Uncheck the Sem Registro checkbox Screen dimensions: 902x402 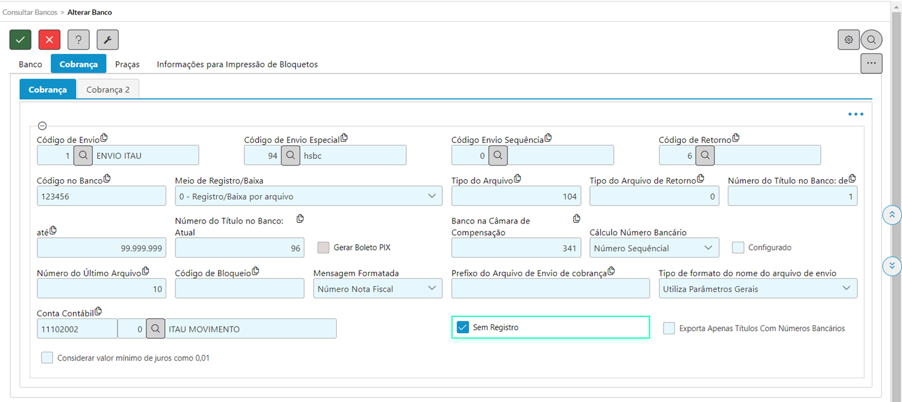[462, 327]
